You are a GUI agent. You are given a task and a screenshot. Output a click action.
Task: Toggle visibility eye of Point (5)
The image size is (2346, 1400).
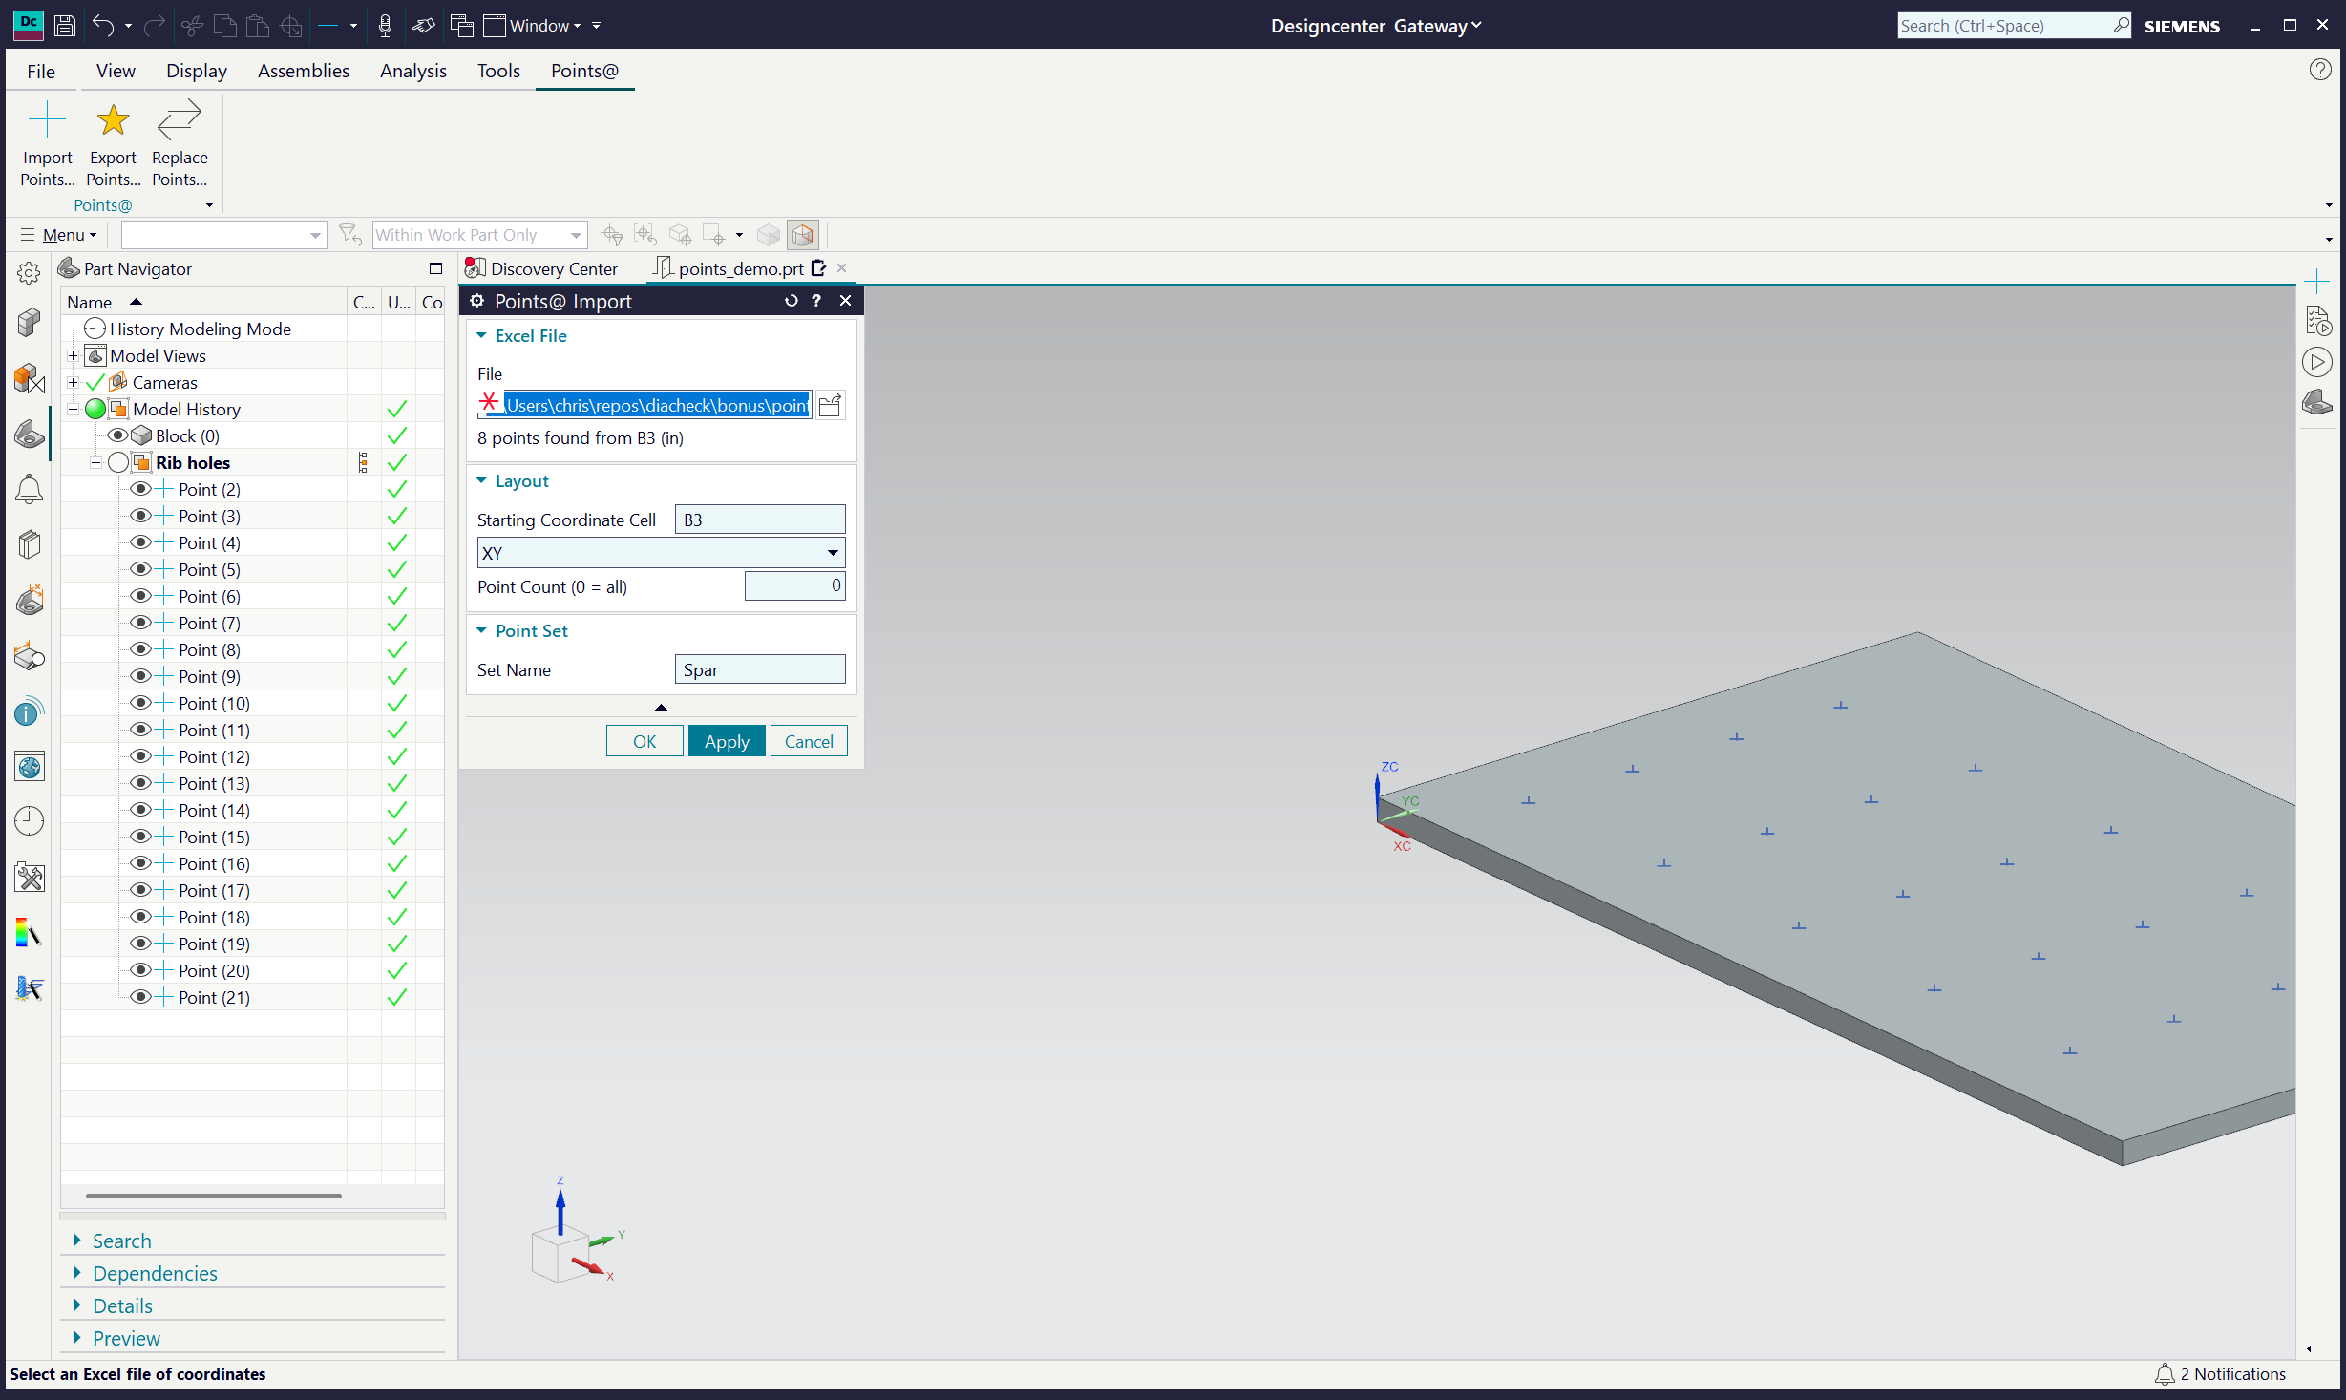pyautogui.click(x=140, y=569)
